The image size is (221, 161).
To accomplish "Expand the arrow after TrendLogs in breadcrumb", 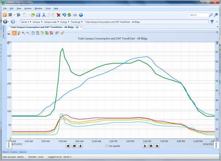I will pyautogui.click(x=82, y=22).
